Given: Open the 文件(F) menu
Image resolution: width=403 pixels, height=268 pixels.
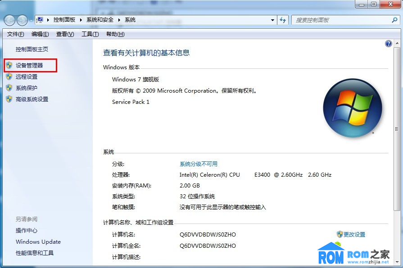Looking at the screenshot, I should tap(15, 34).
